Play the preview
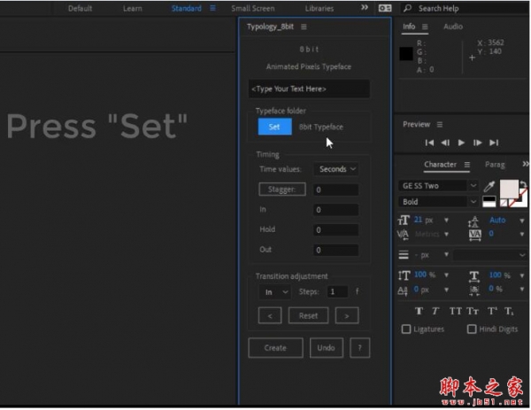 click(x=461, y=143)
